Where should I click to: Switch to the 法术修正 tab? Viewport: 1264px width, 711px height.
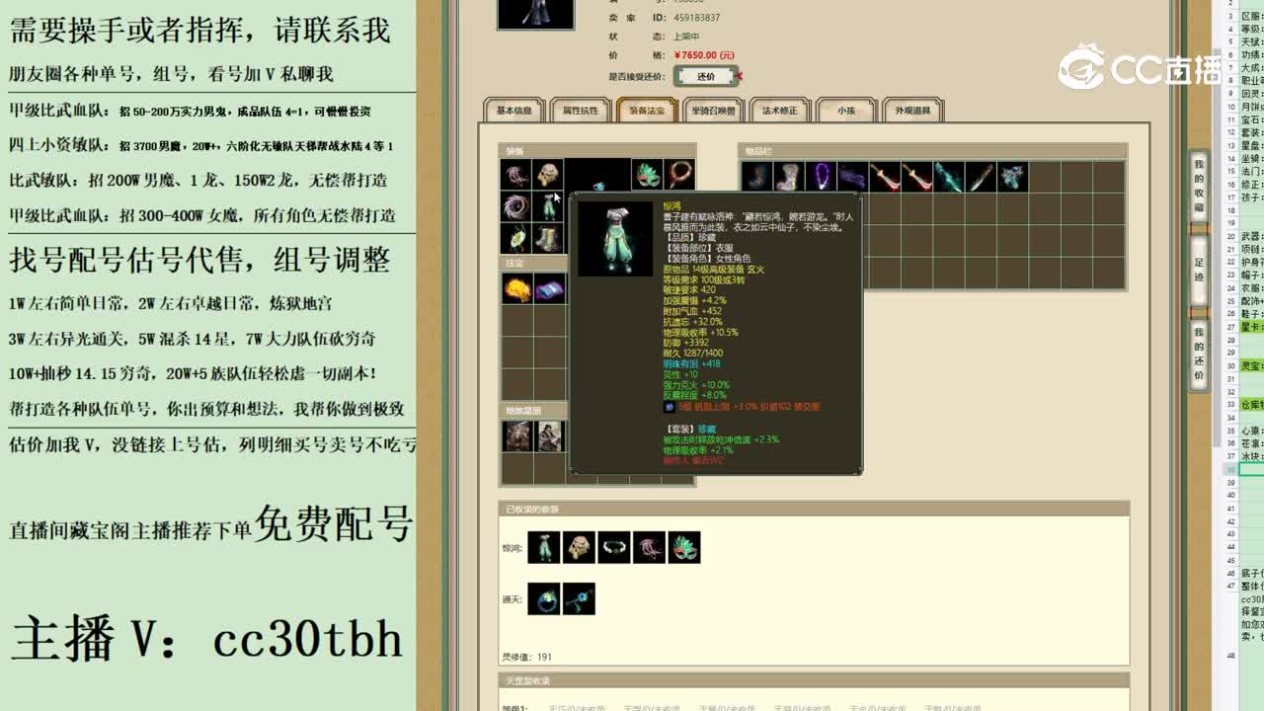point(779,111)
